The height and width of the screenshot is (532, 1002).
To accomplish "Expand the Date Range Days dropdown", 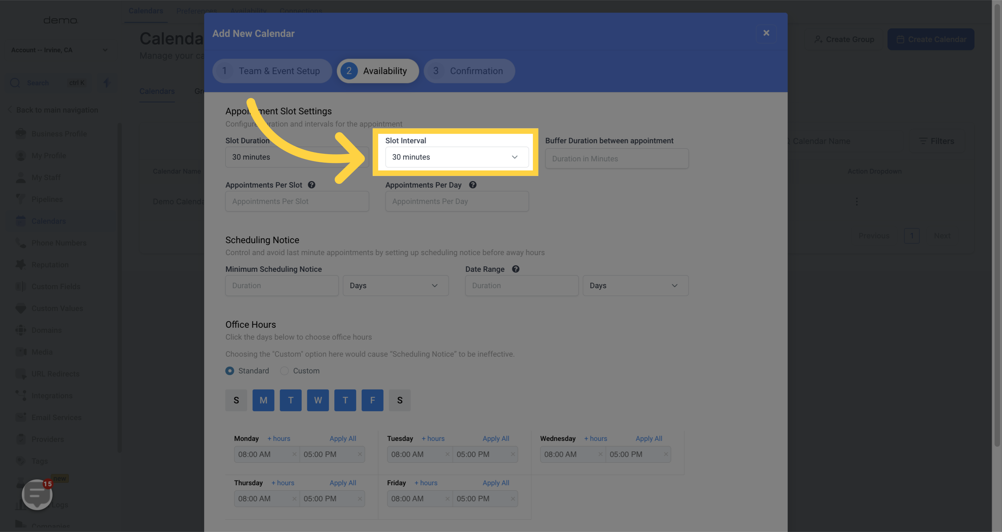I will pos(635,286).
